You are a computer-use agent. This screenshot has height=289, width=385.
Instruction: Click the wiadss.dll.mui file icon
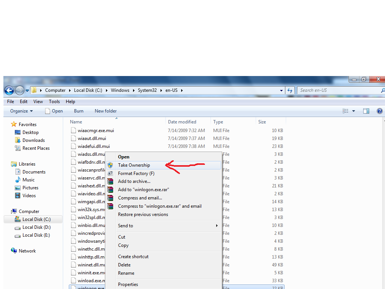(73, 154)
